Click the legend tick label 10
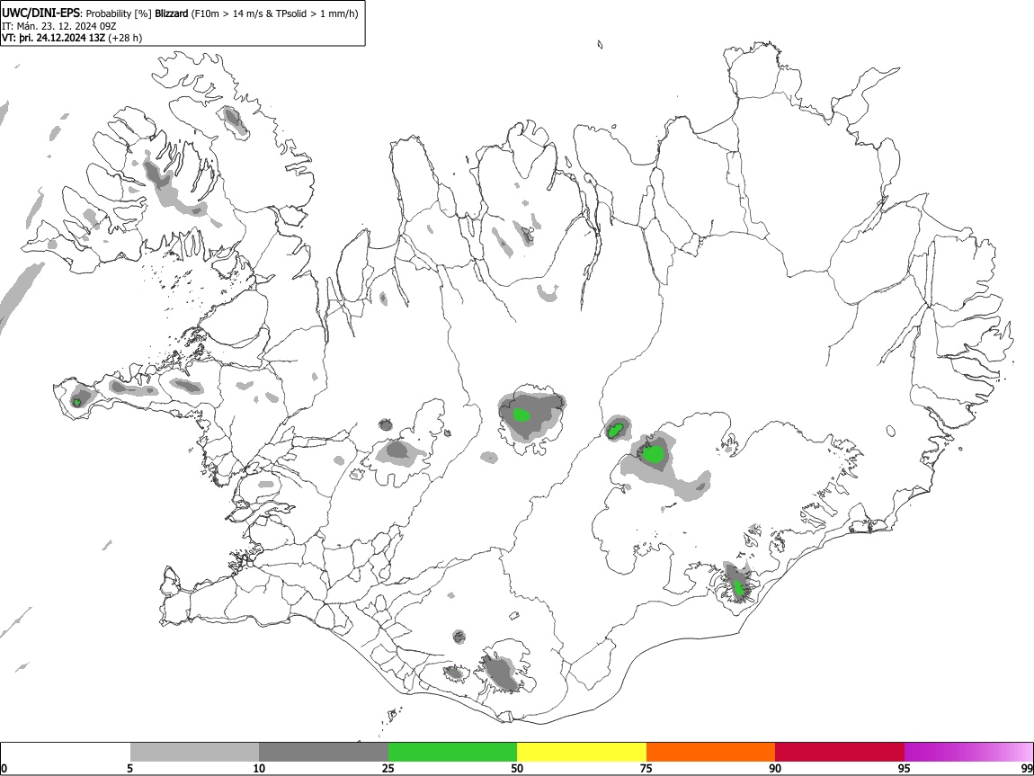The width and height of the screenshot is (1034, 776). pyautogui.click(x=259, y=768)
